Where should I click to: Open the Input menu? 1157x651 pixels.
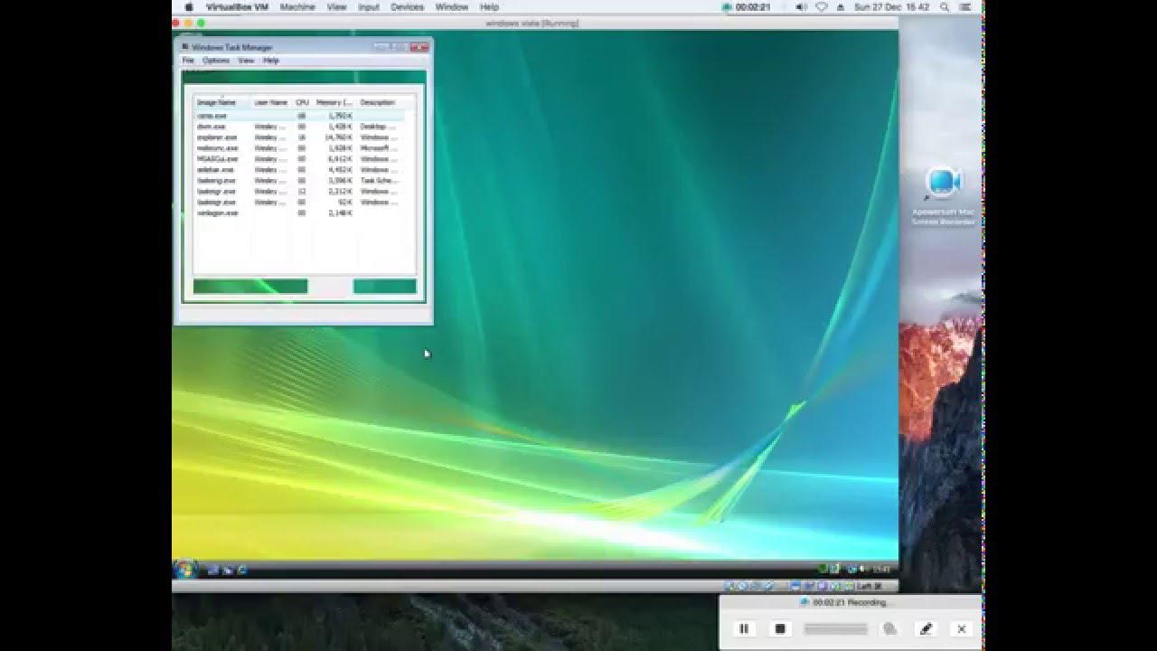[369, 6]
